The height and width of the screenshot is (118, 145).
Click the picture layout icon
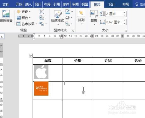tap(67, 24)
